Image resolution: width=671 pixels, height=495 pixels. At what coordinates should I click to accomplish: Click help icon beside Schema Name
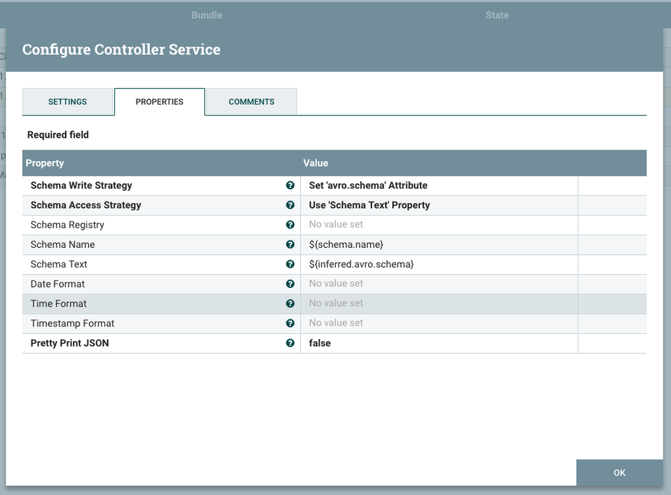coord(290,244)
